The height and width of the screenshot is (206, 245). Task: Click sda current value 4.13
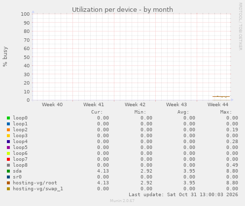(x=103, y=171)
